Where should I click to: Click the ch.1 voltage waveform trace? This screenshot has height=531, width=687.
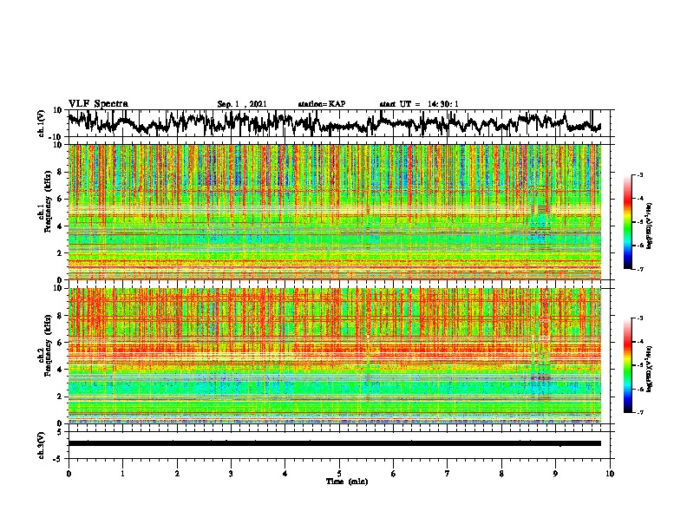coord(334,122)
